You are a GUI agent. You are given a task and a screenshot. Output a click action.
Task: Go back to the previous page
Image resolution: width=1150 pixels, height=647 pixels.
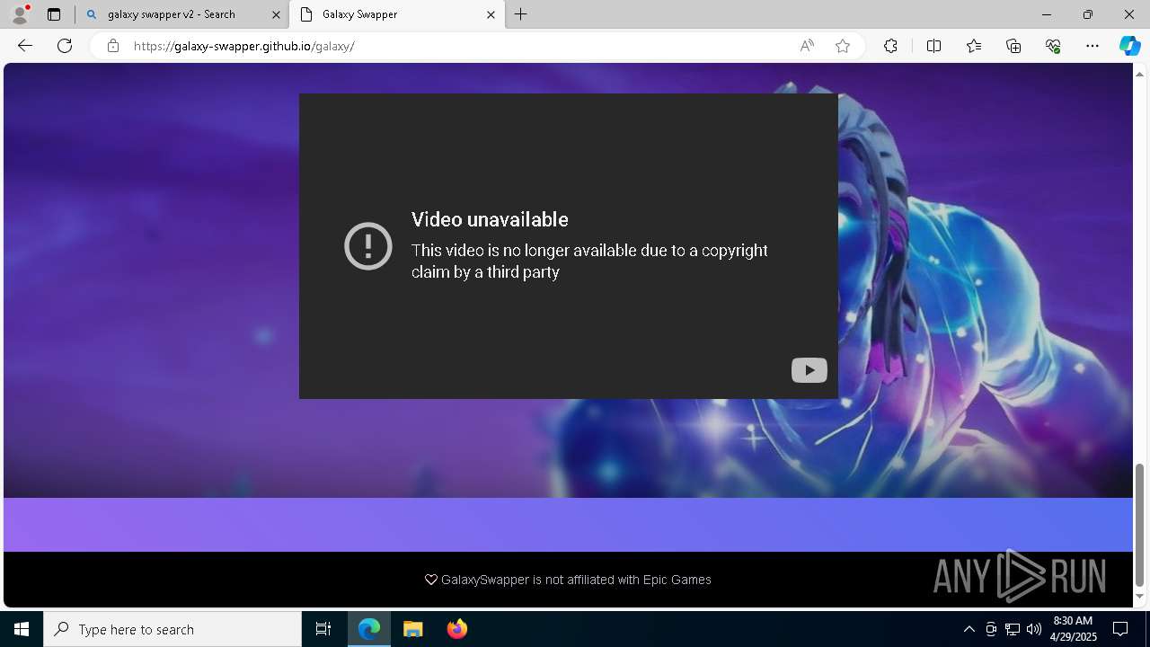coord(25,46)
